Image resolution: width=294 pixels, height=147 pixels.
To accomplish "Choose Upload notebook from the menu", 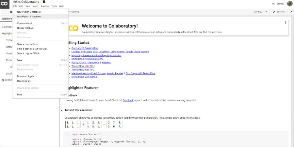I will pos(26,28).
